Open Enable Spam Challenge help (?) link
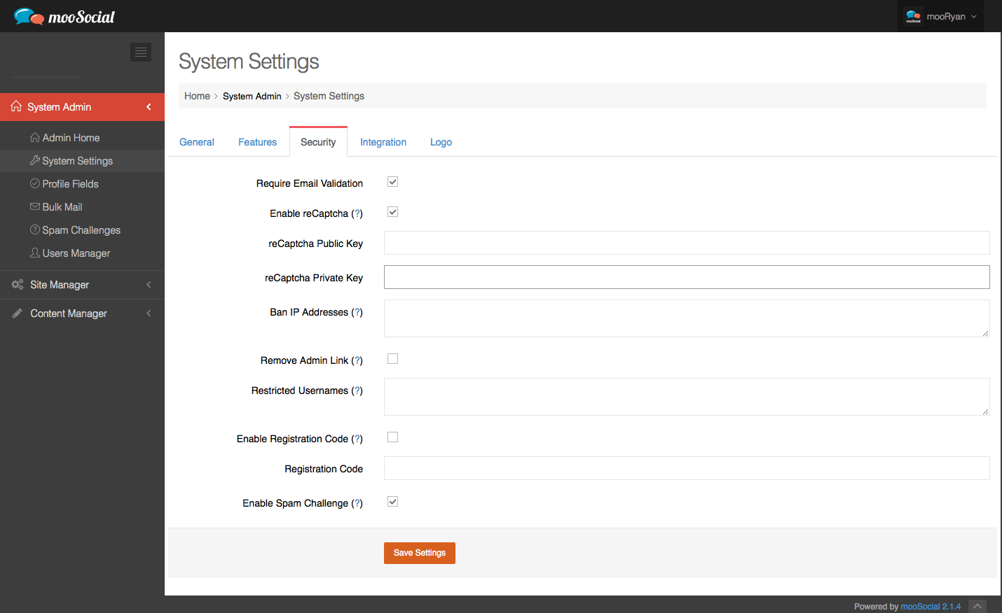This screenshot has height=613, width=1002. point(357,503)
